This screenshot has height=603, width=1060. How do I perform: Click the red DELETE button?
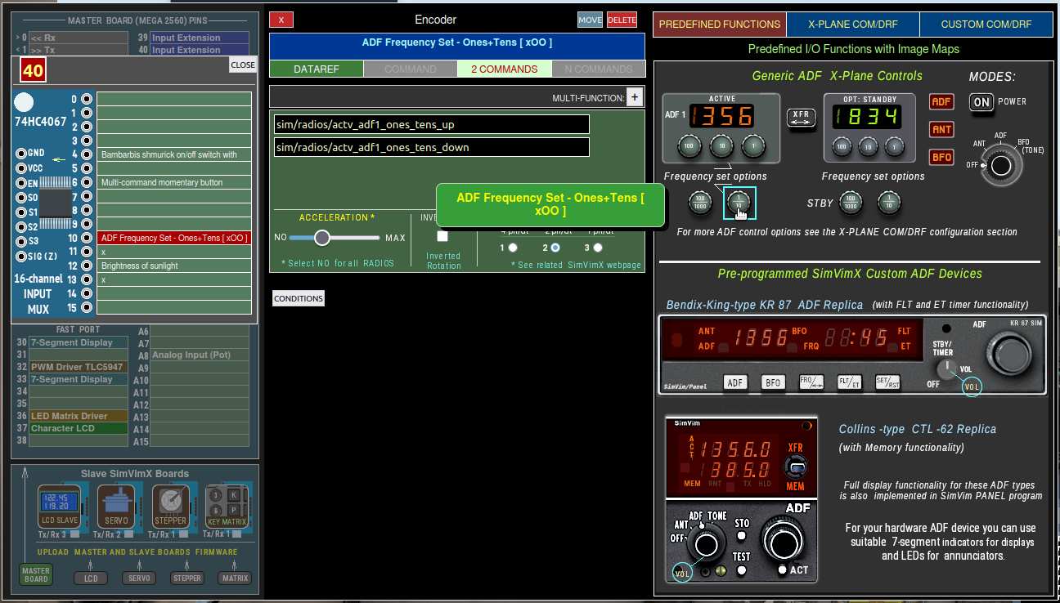pos(622,20)
